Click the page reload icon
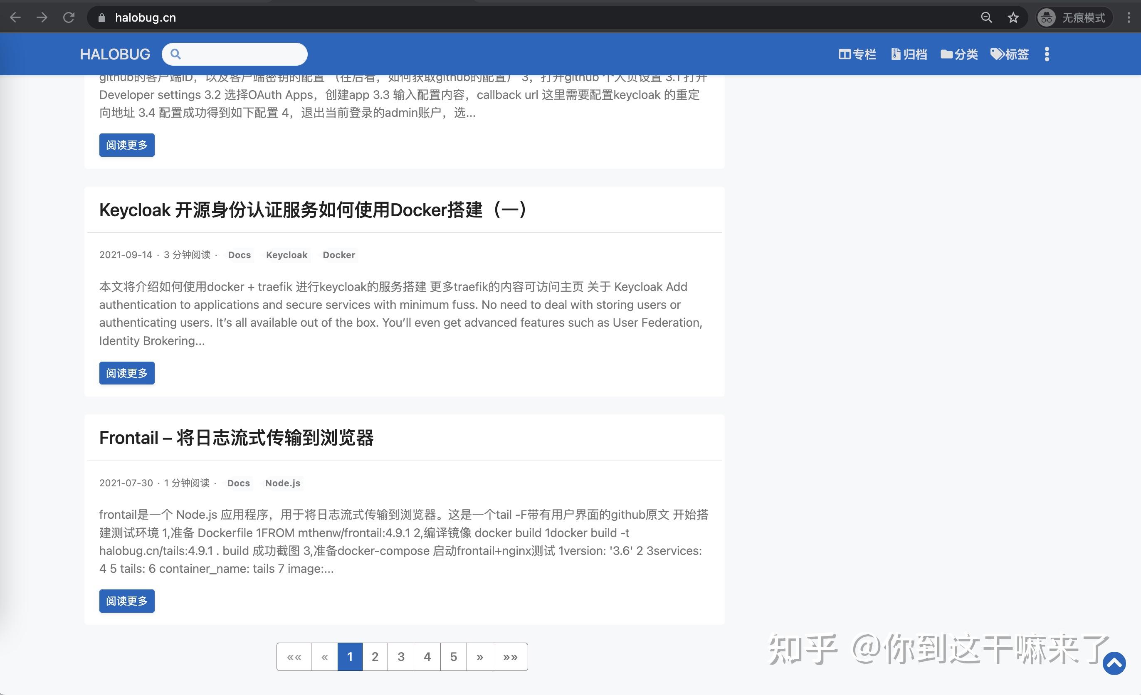The image size is (1141, 695). pos(69,17)
